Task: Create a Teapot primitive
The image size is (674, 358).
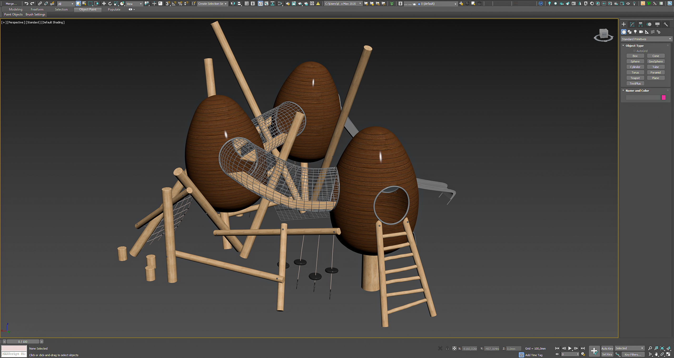Action: 635,78
